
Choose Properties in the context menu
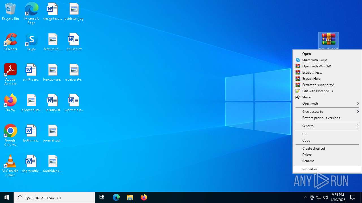(x=327, y=169)
